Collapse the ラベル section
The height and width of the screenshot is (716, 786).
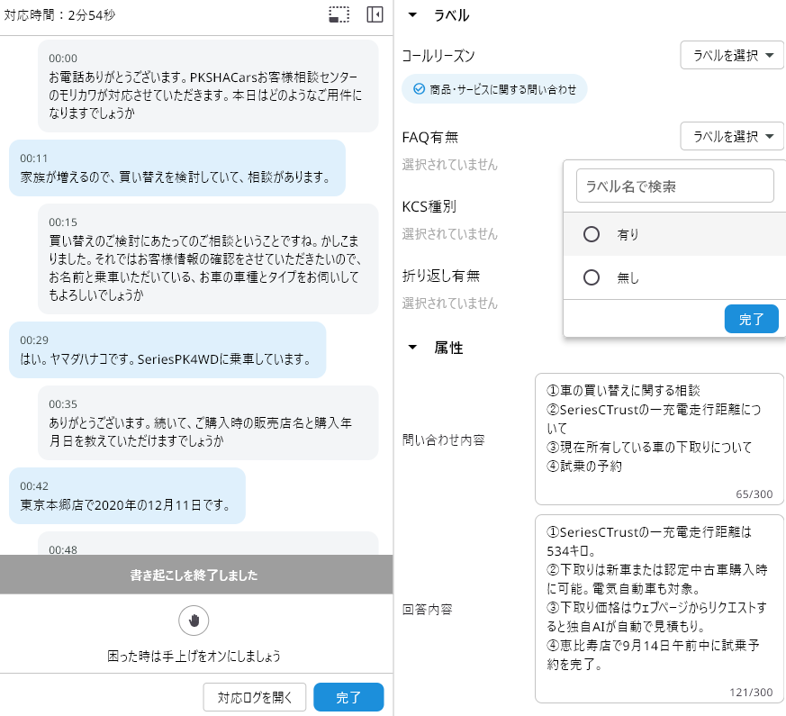(x=412, y=14)
